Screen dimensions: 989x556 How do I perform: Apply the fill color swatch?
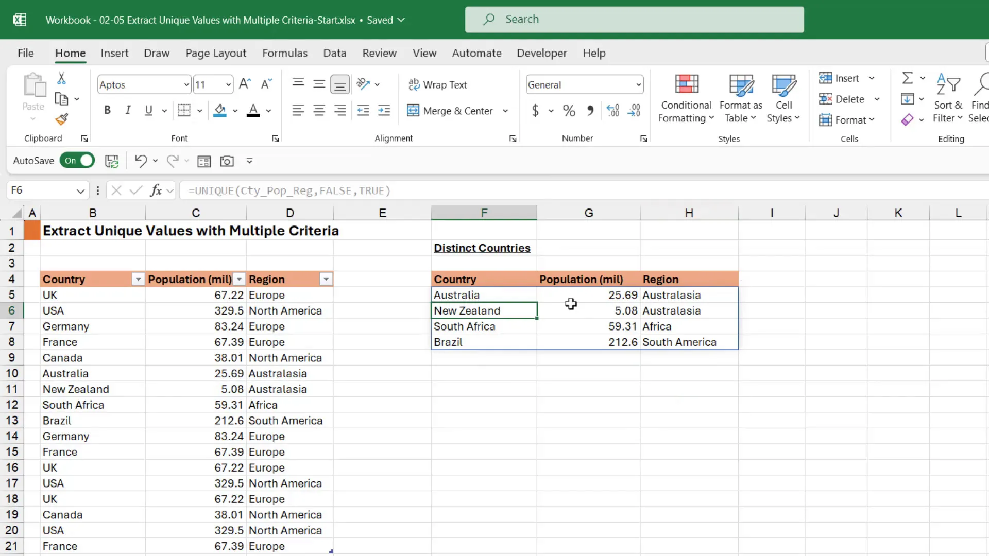pos(220,110)
